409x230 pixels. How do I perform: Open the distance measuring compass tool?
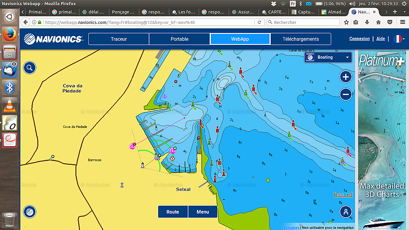point(345,212)
